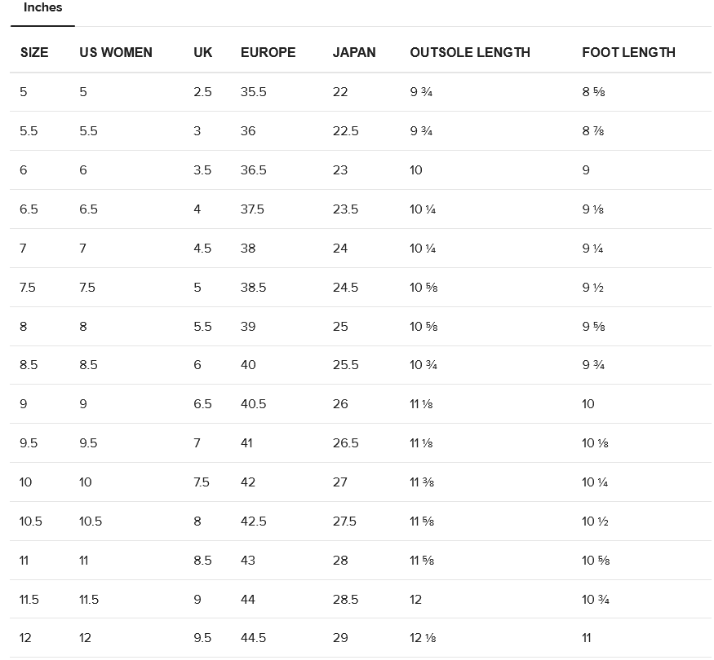
Task: Click the UK column header
Action: click(x=203, y=52)
